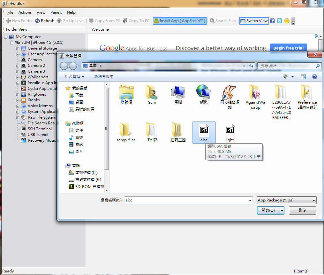The width and height of the screenshot is (324, 275).
Task: Click the Refresh toolbar button
Action: click(44, 21)
